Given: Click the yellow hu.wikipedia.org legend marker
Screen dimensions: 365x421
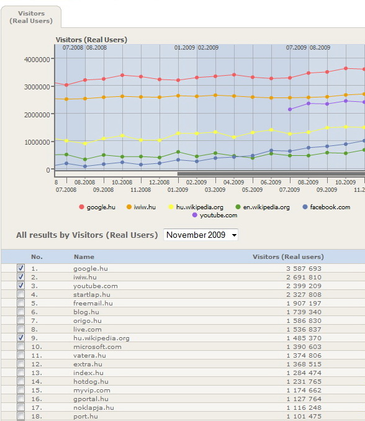Looking at the screenshot, I should [171, 207].
